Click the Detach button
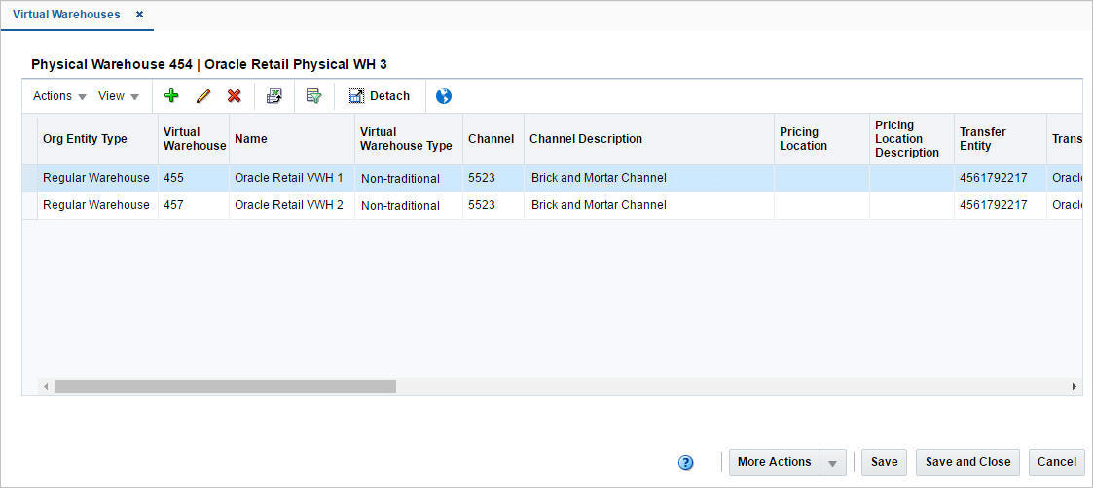Screen dimensions: 1093x488 (x=380, y=96)
